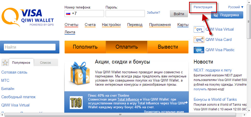Screen dimensions: 251x117
Task: Open the Свободный платеж link
Action: pos(18,97)
